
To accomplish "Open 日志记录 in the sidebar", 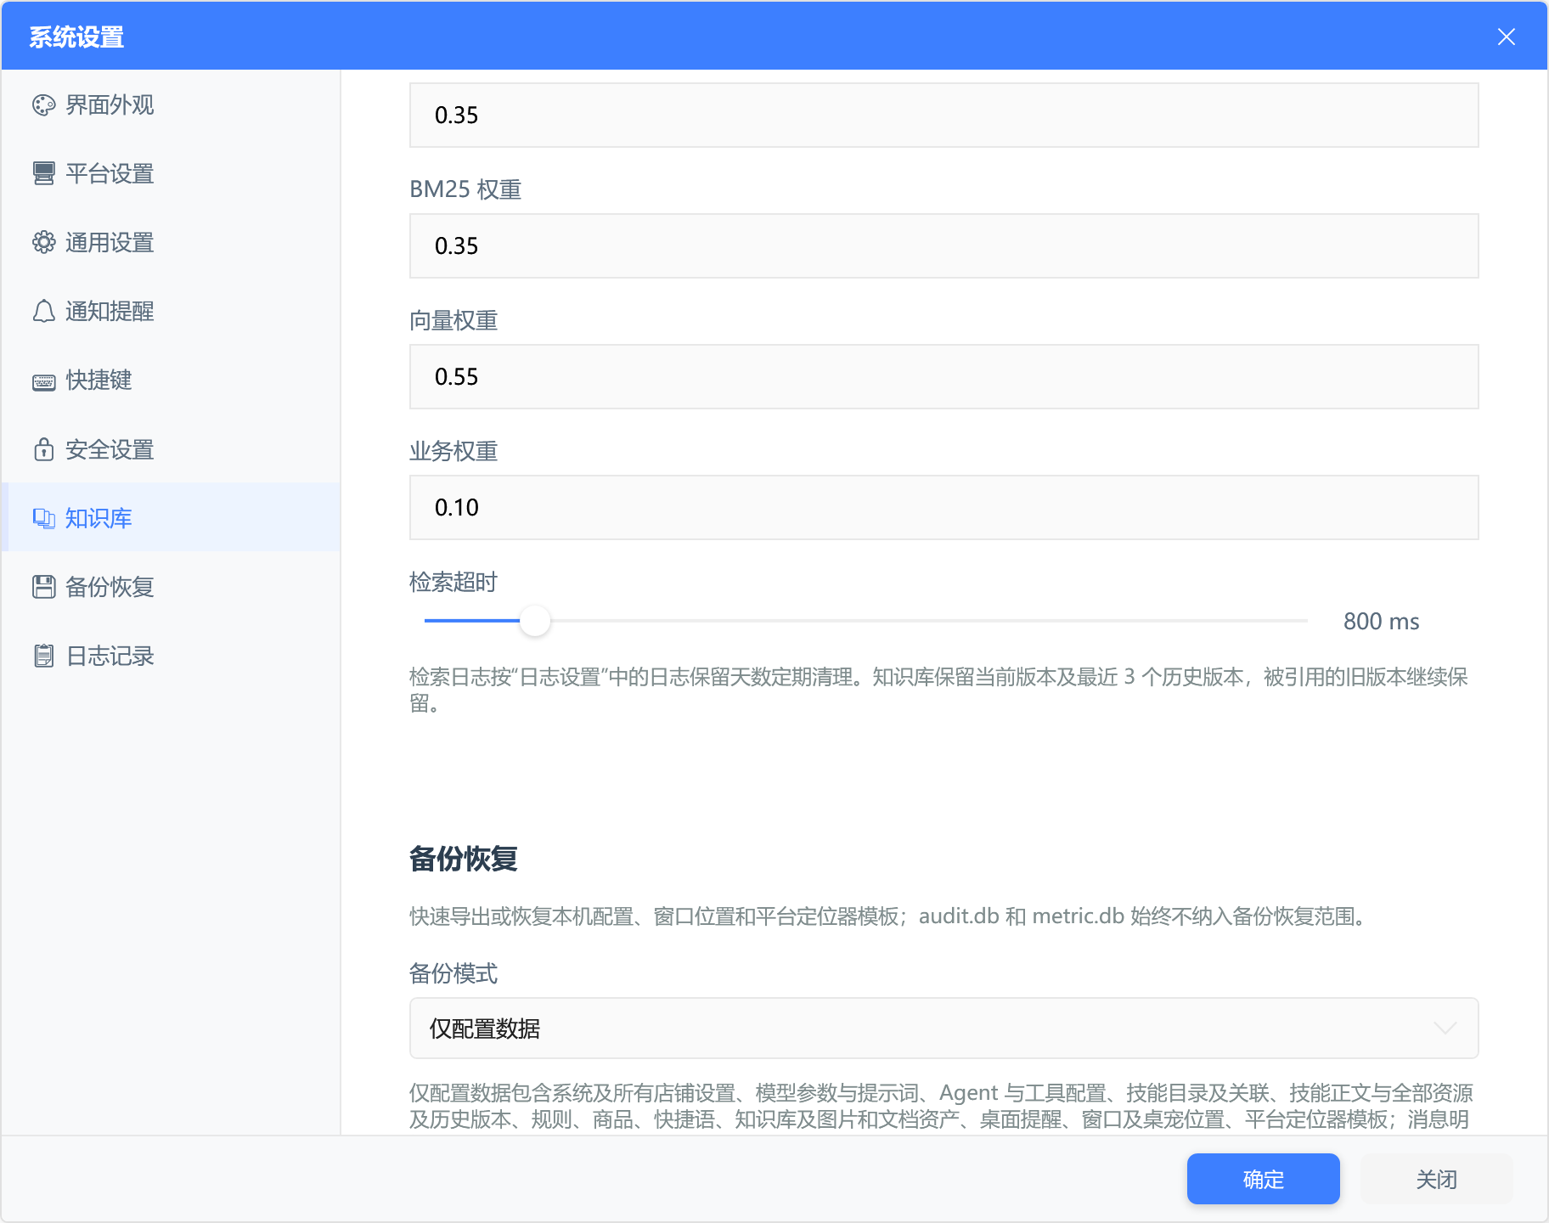I will click(171, 655).
